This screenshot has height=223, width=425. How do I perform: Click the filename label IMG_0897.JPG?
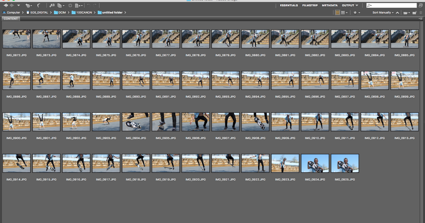[x=345, y=97]
